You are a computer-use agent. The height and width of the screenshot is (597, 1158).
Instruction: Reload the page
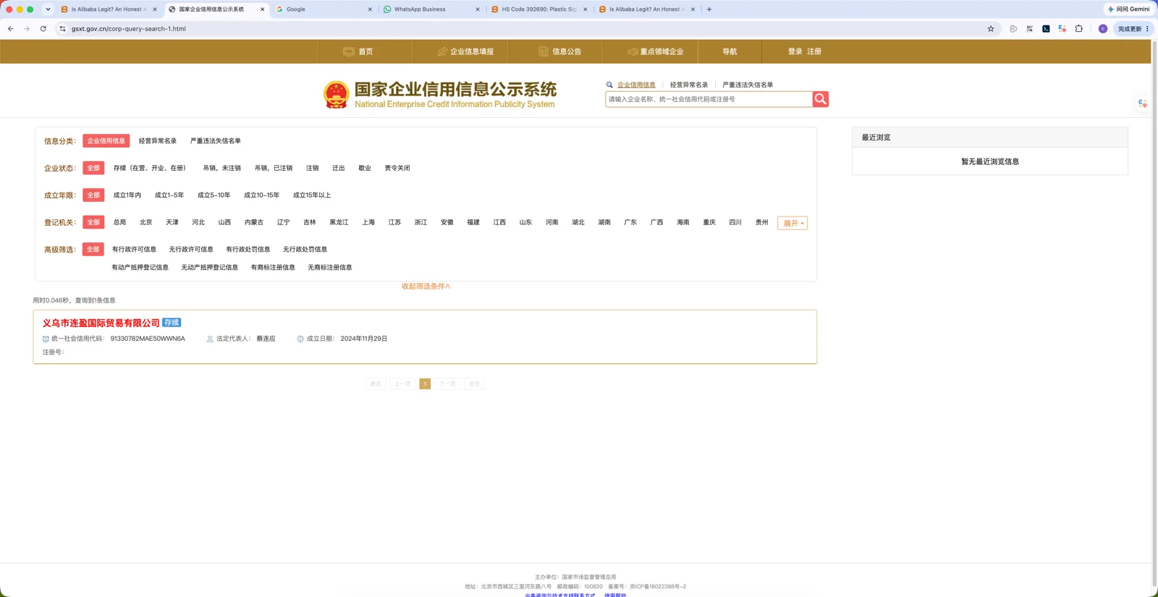click(x=43, y=29)
